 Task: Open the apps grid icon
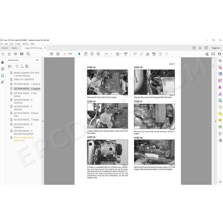coord(206,48)
